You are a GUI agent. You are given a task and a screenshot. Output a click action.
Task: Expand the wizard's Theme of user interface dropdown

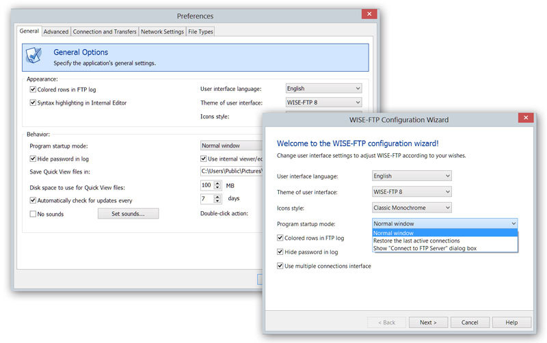point(412,192)
